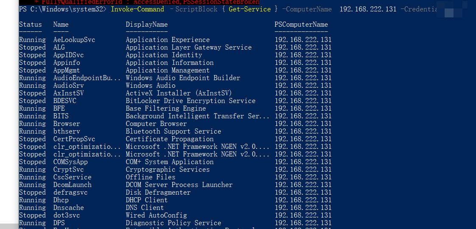Click the AeLookupSvc service name
The height and width of the screenshot is (229, 476).
pos(74,40)
